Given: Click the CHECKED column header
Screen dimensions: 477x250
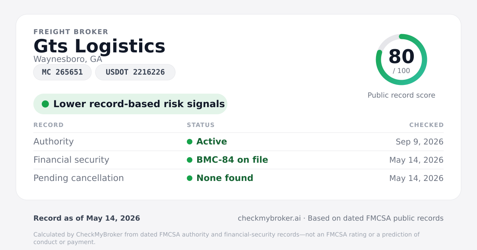Looking at the screenshot, I should [427, 125].
